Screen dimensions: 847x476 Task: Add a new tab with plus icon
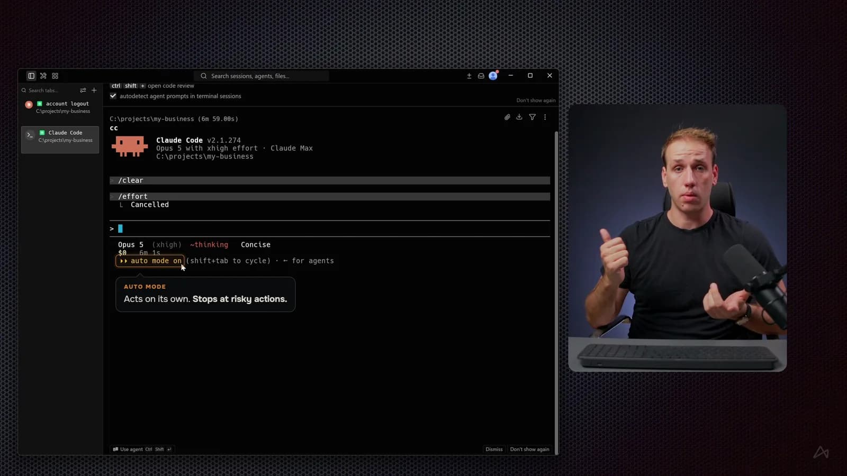pyautogui.click(x=94, y=90)
